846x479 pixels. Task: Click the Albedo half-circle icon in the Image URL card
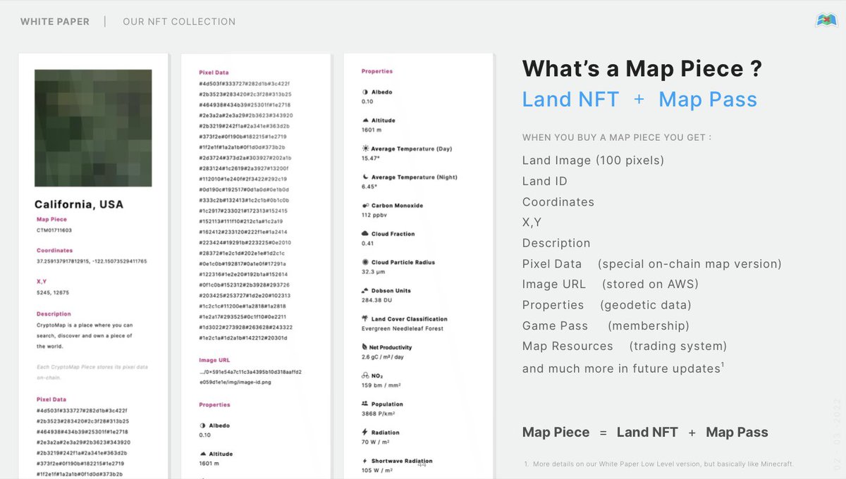coord(202,425)
